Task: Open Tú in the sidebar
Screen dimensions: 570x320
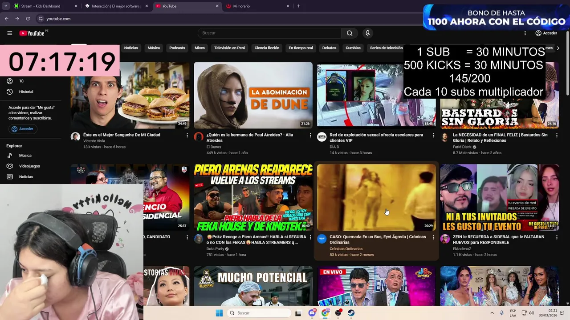Action: (21, 81)
